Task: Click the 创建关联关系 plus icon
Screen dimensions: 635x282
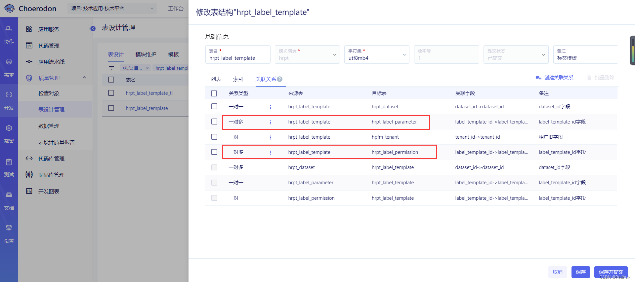Action: (538, 78)
